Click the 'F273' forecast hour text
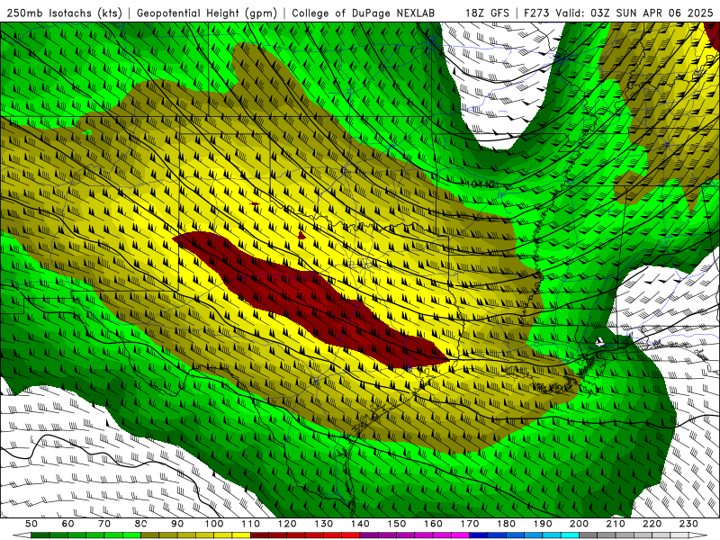 [536, 13]
